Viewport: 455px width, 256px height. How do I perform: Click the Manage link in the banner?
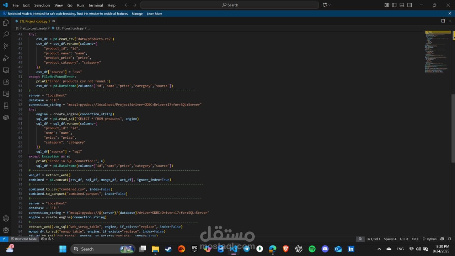tap(137, 14)
